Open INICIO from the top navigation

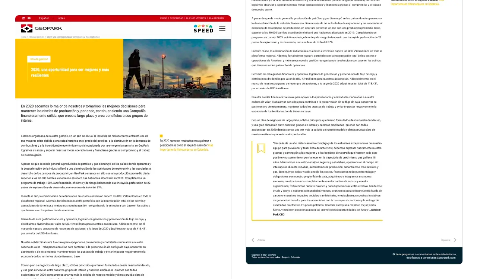(164, 18)
